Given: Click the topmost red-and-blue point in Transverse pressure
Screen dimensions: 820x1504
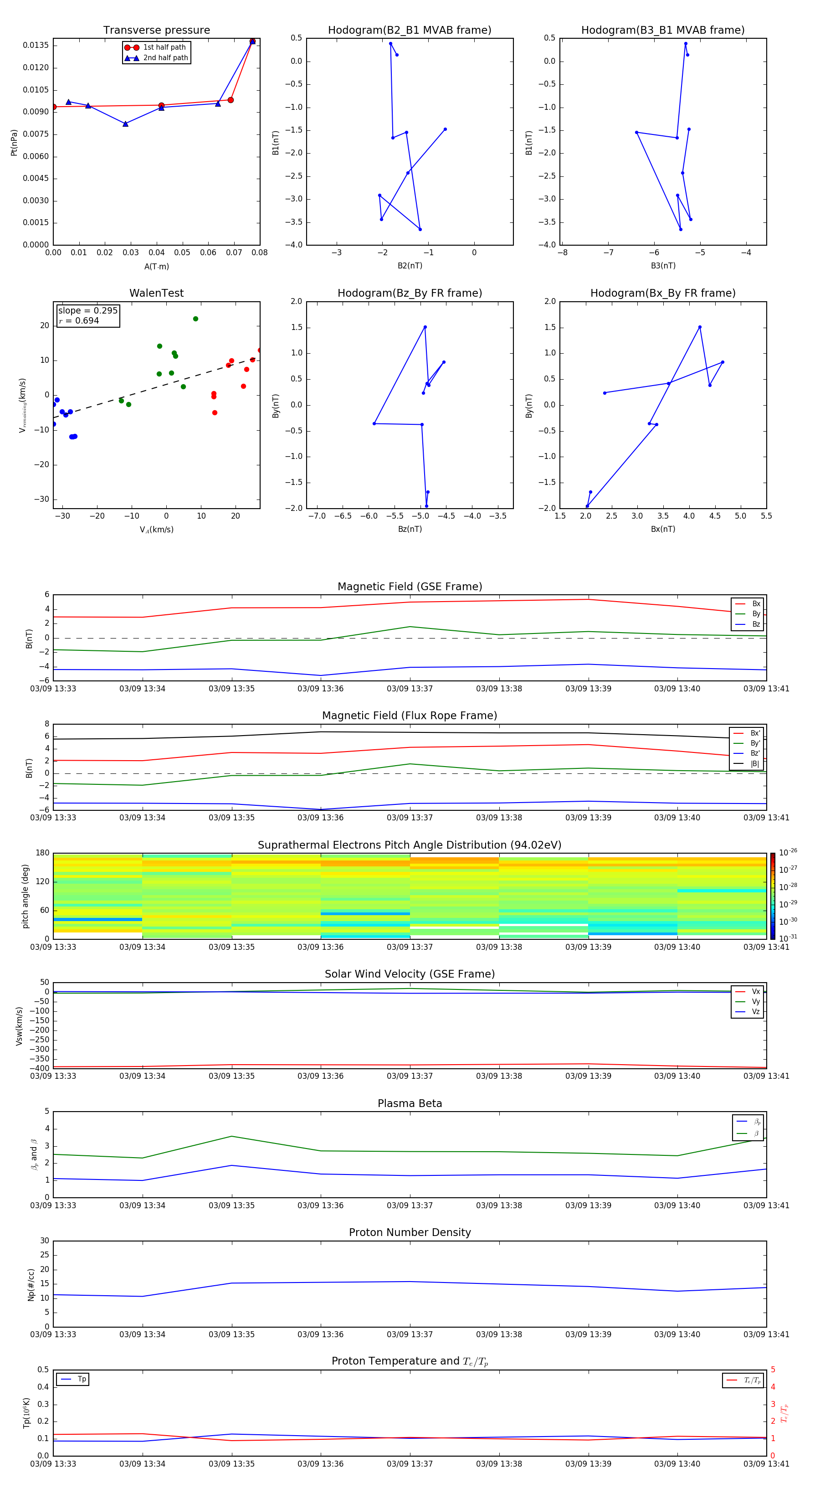Looking at the screenshot, I should (x=252, y=41).
